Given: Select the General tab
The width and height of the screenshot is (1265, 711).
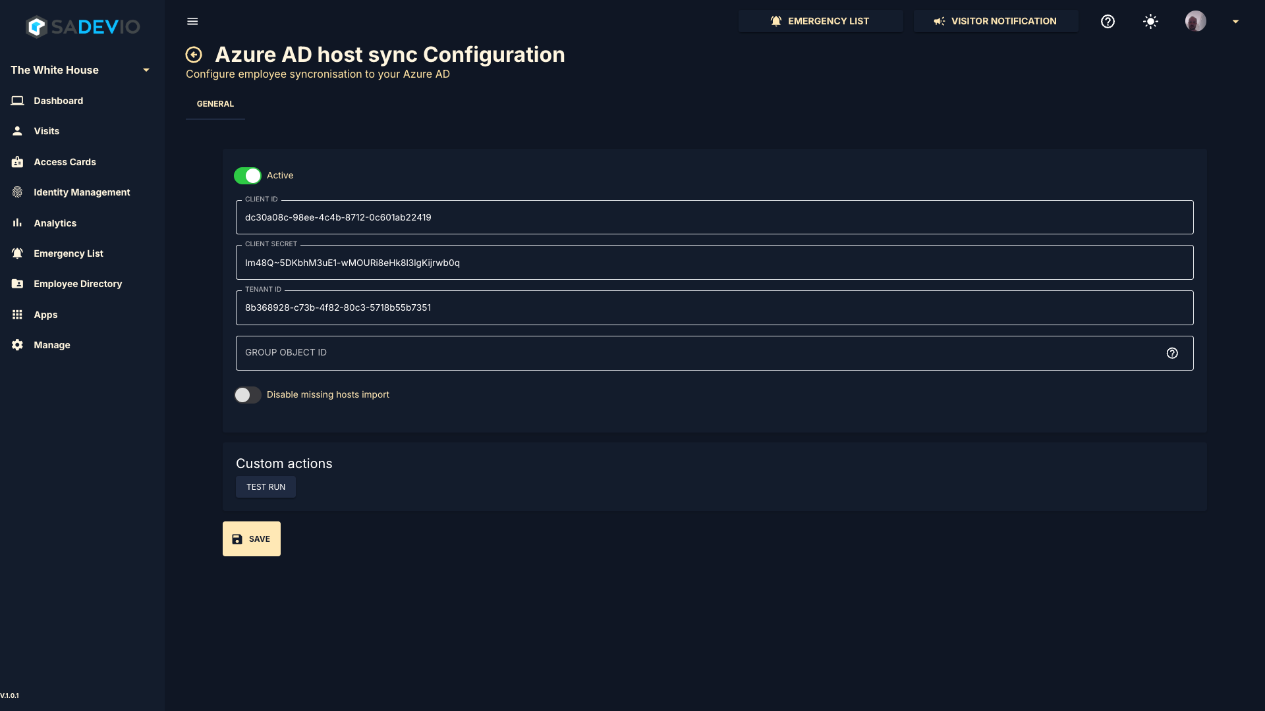Looking at the screenshot, I should coord(215,104).
